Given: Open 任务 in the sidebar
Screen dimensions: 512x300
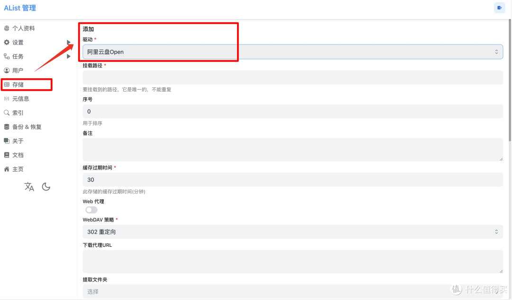Looking at the screenshot, I should tap(18, 56).
